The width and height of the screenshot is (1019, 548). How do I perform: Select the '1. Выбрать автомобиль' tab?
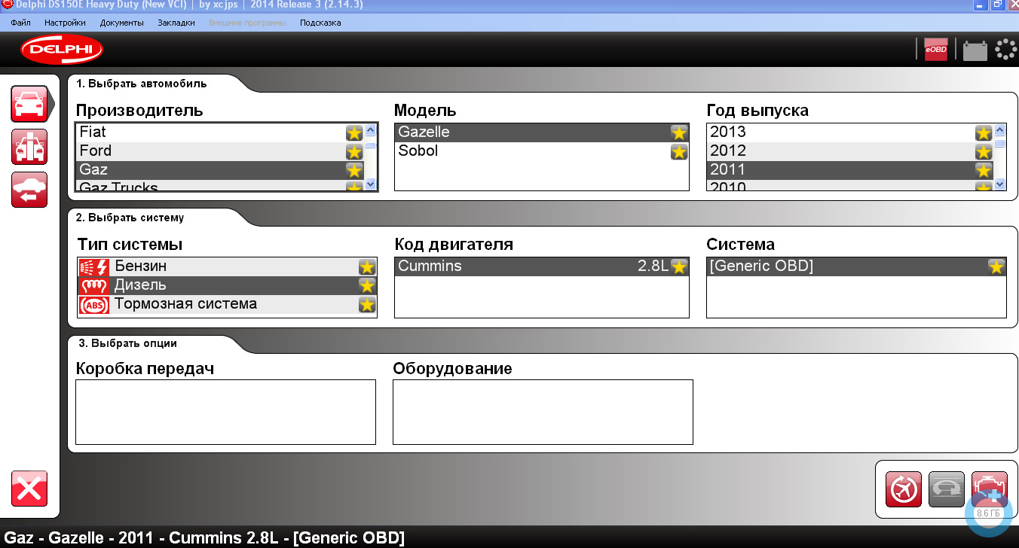click(x=141, y=84)
